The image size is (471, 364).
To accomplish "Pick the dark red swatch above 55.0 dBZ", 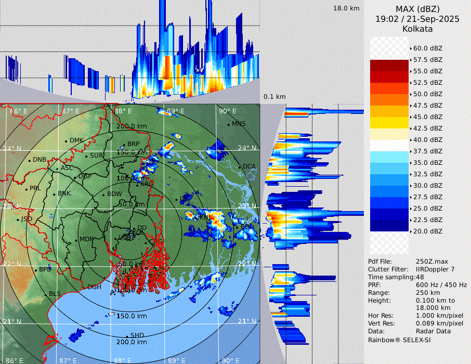I will (x=390, y=65).
